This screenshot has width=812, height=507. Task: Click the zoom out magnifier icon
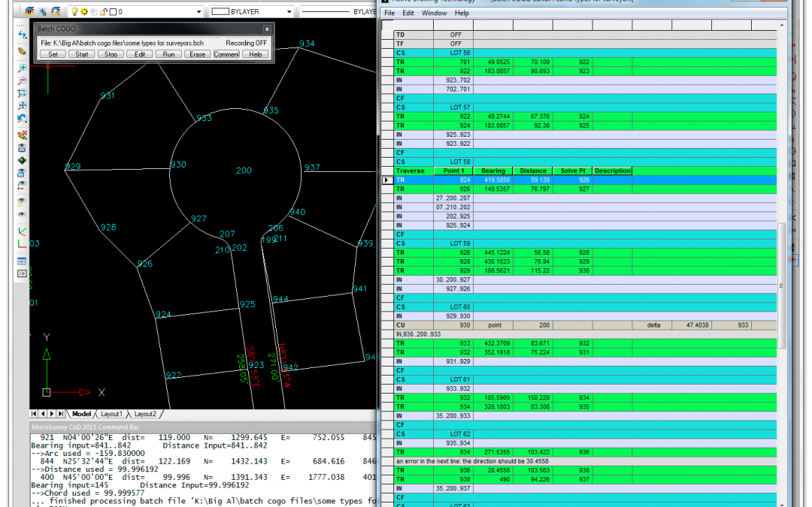coord(23,80)
